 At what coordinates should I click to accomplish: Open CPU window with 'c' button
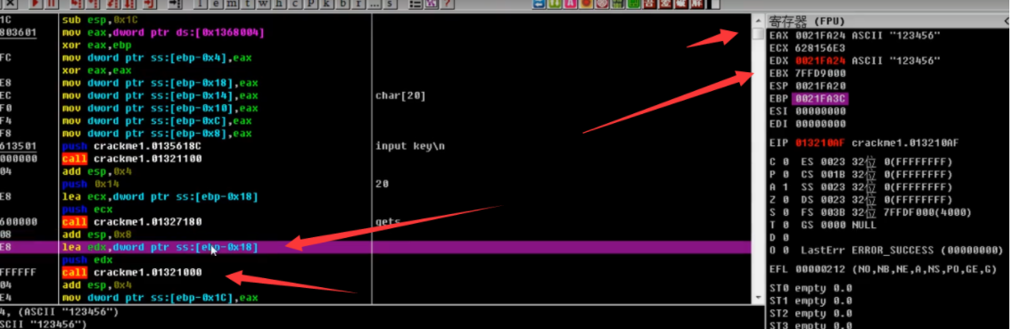pos(294,4)
